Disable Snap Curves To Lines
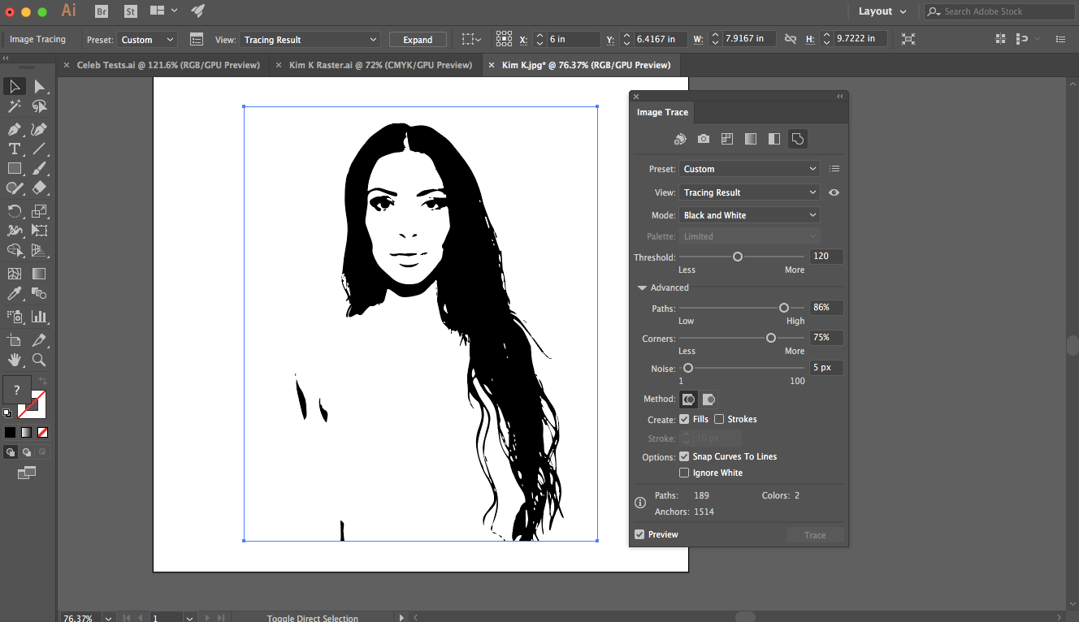Screen dimensions: 1079x622 click(x=686, y=456)
